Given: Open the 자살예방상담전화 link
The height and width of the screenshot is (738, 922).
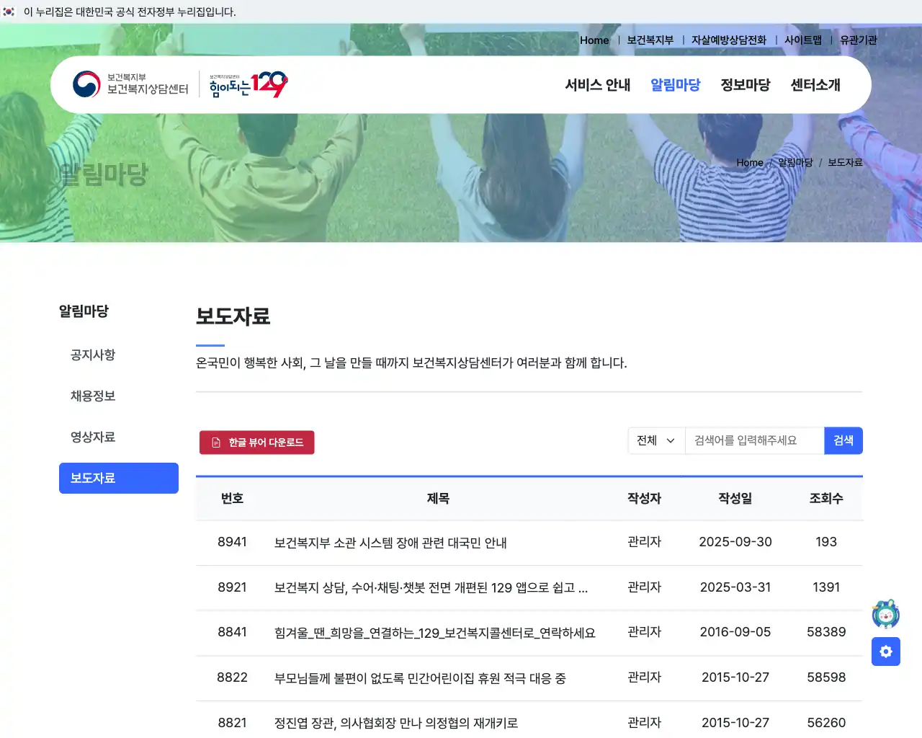Looking at the screenshot, I should coord(728,40).
